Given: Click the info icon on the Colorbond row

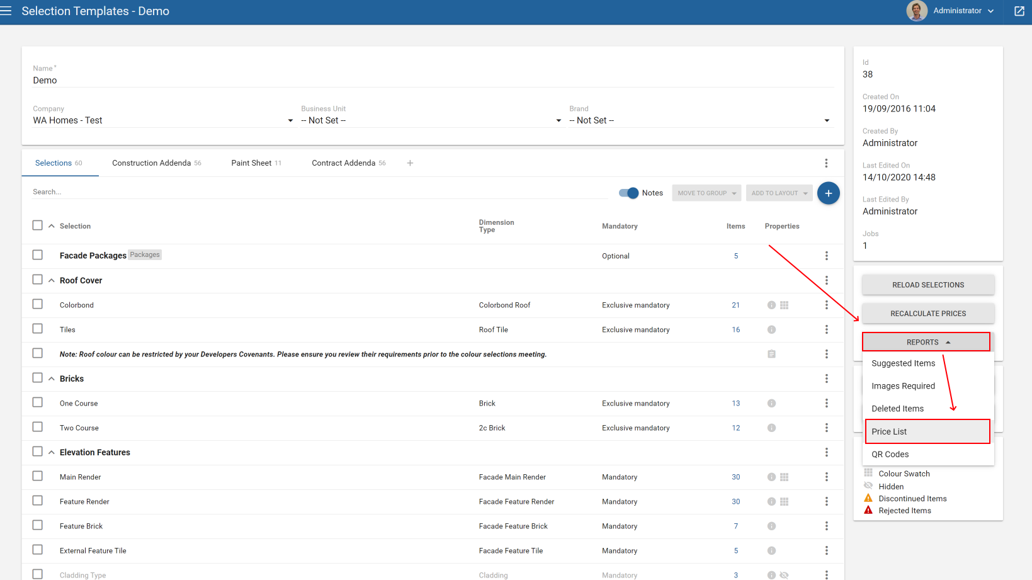Looking at the screenshot, I should click(x=771, y=305).
